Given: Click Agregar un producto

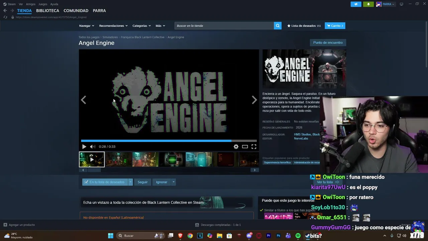Looking at the screenshot, I should (19, 225).
